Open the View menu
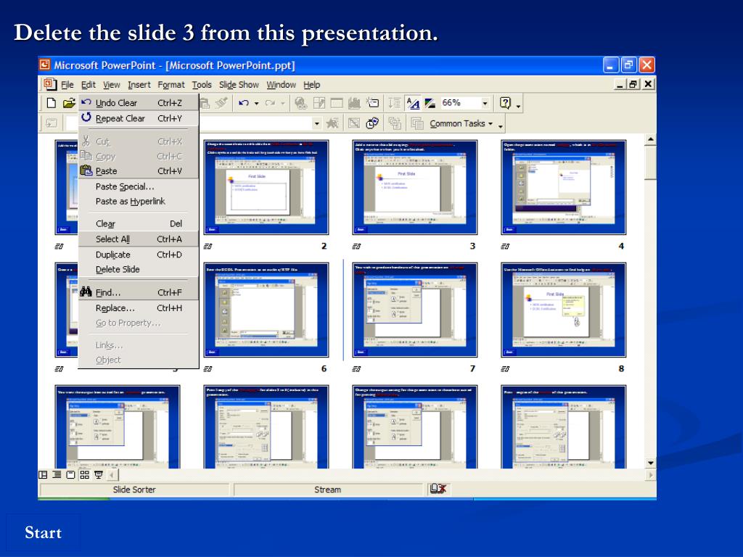This screenshot has width=743, height=557. click(x=111, y=84)
